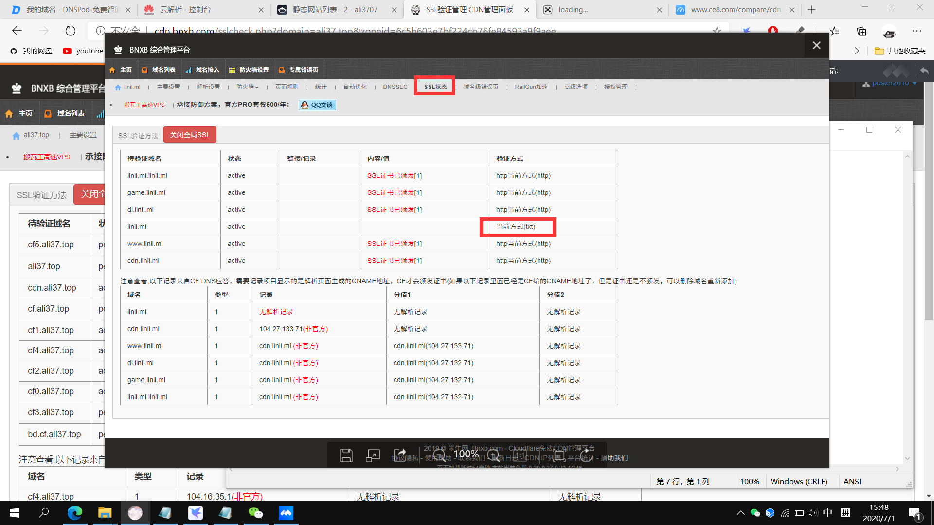Image resolution: width=934 pixels, height=525 pixels.
Task: Open WeChat from the Windows taskbar
Action: coord(255,513)
